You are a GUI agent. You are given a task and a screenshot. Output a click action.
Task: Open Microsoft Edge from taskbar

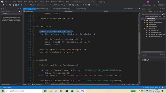45,91
